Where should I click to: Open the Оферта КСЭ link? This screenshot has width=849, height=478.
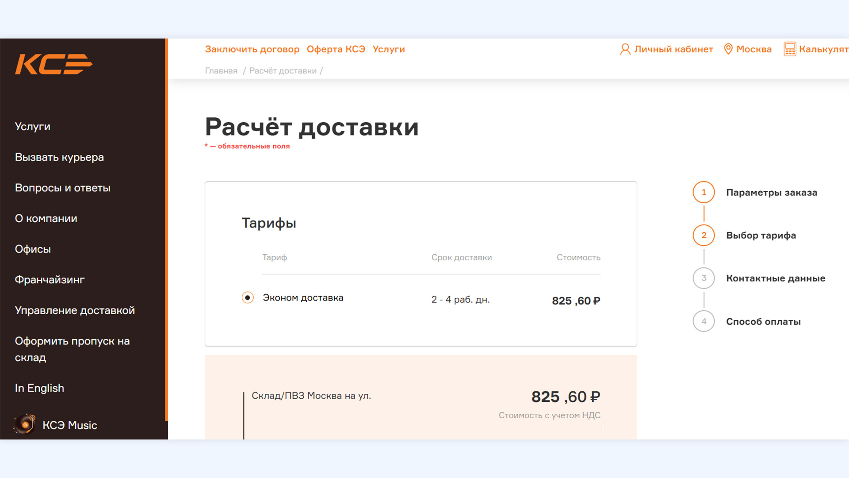pyautogui.click(x=336, y=49)
